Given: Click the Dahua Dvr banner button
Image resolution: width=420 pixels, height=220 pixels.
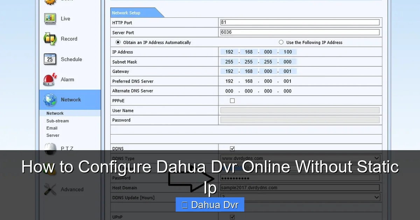Looking at the screenshot, I should 210,205.
